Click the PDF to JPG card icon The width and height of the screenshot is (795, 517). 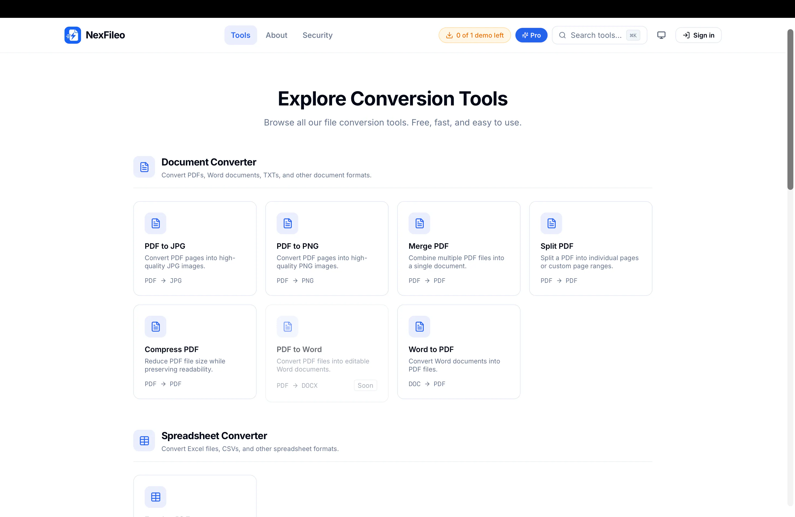coord(155,223)
